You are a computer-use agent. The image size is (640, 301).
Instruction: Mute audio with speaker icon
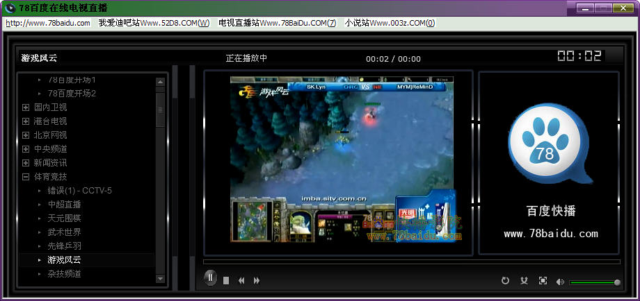click(560, 282)
